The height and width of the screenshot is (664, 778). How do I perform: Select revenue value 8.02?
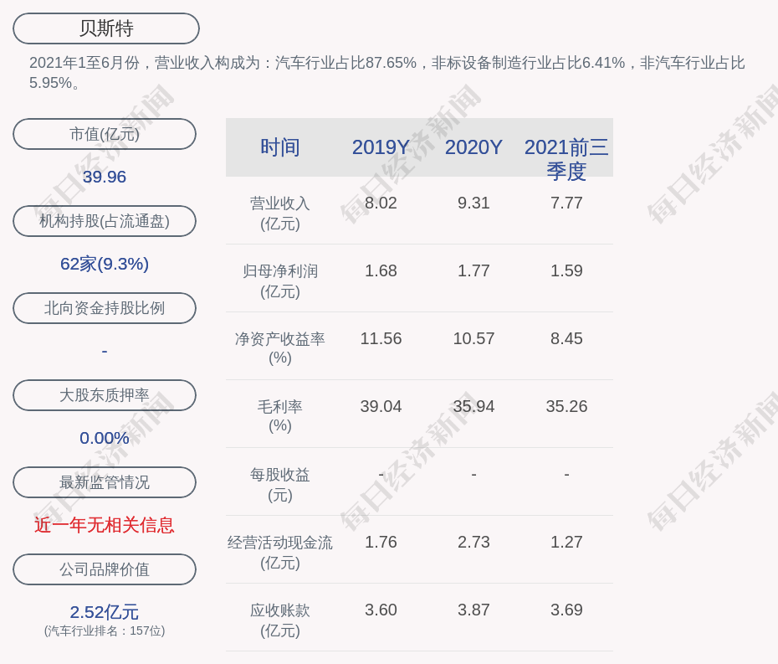[381, 203]
